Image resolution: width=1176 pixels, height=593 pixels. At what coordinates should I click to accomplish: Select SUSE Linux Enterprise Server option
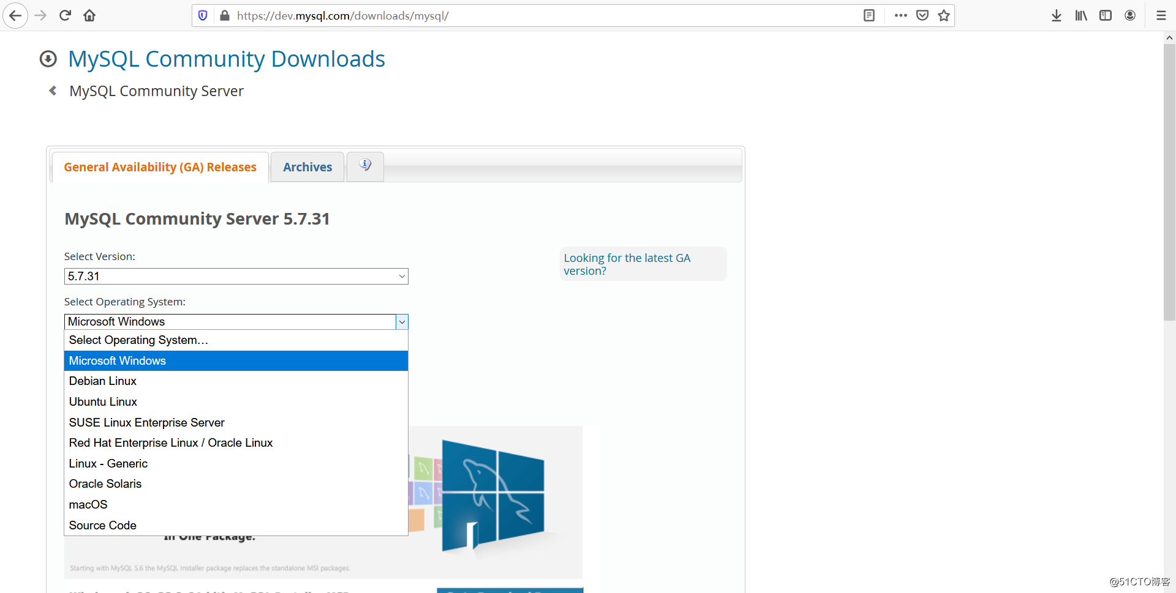(236, 422)
